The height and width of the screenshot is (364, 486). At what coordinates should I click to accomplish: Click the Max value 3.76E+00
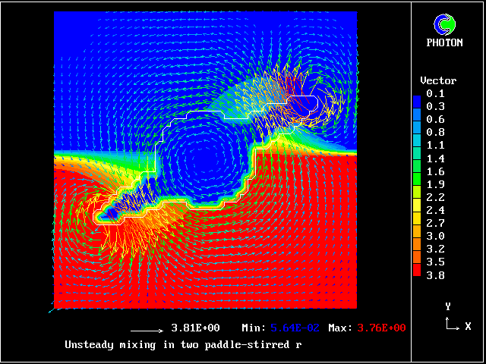pos(377,328)
